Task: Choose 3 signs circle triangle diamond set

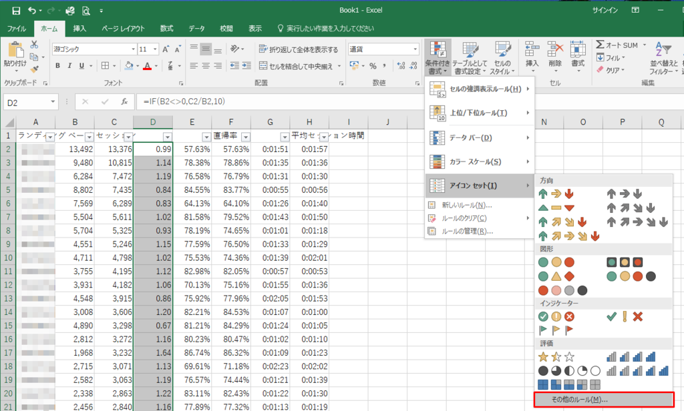Action: pos(556,276)
